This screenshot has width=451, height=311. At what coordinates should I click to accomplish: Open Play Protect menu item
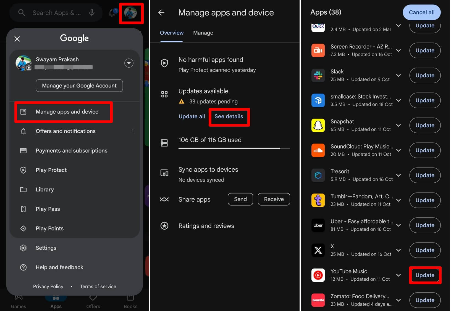[75, 170]
